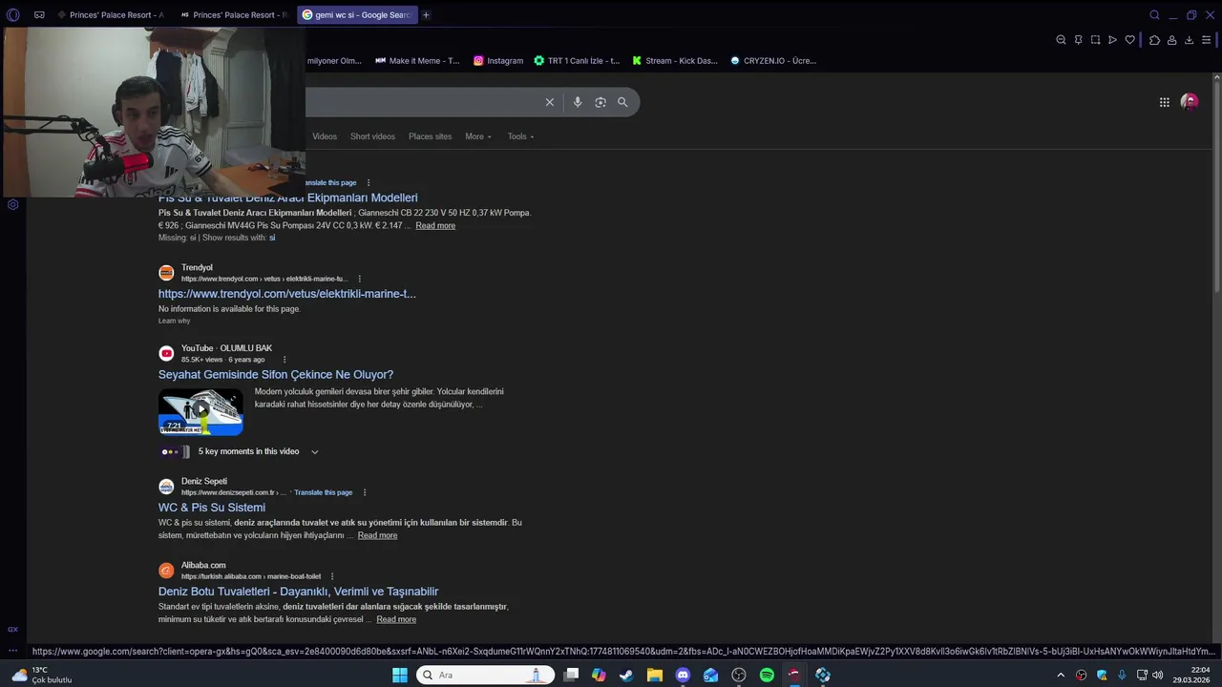Open the Stream - Kick Dashboard bookmark

point(675,60)
